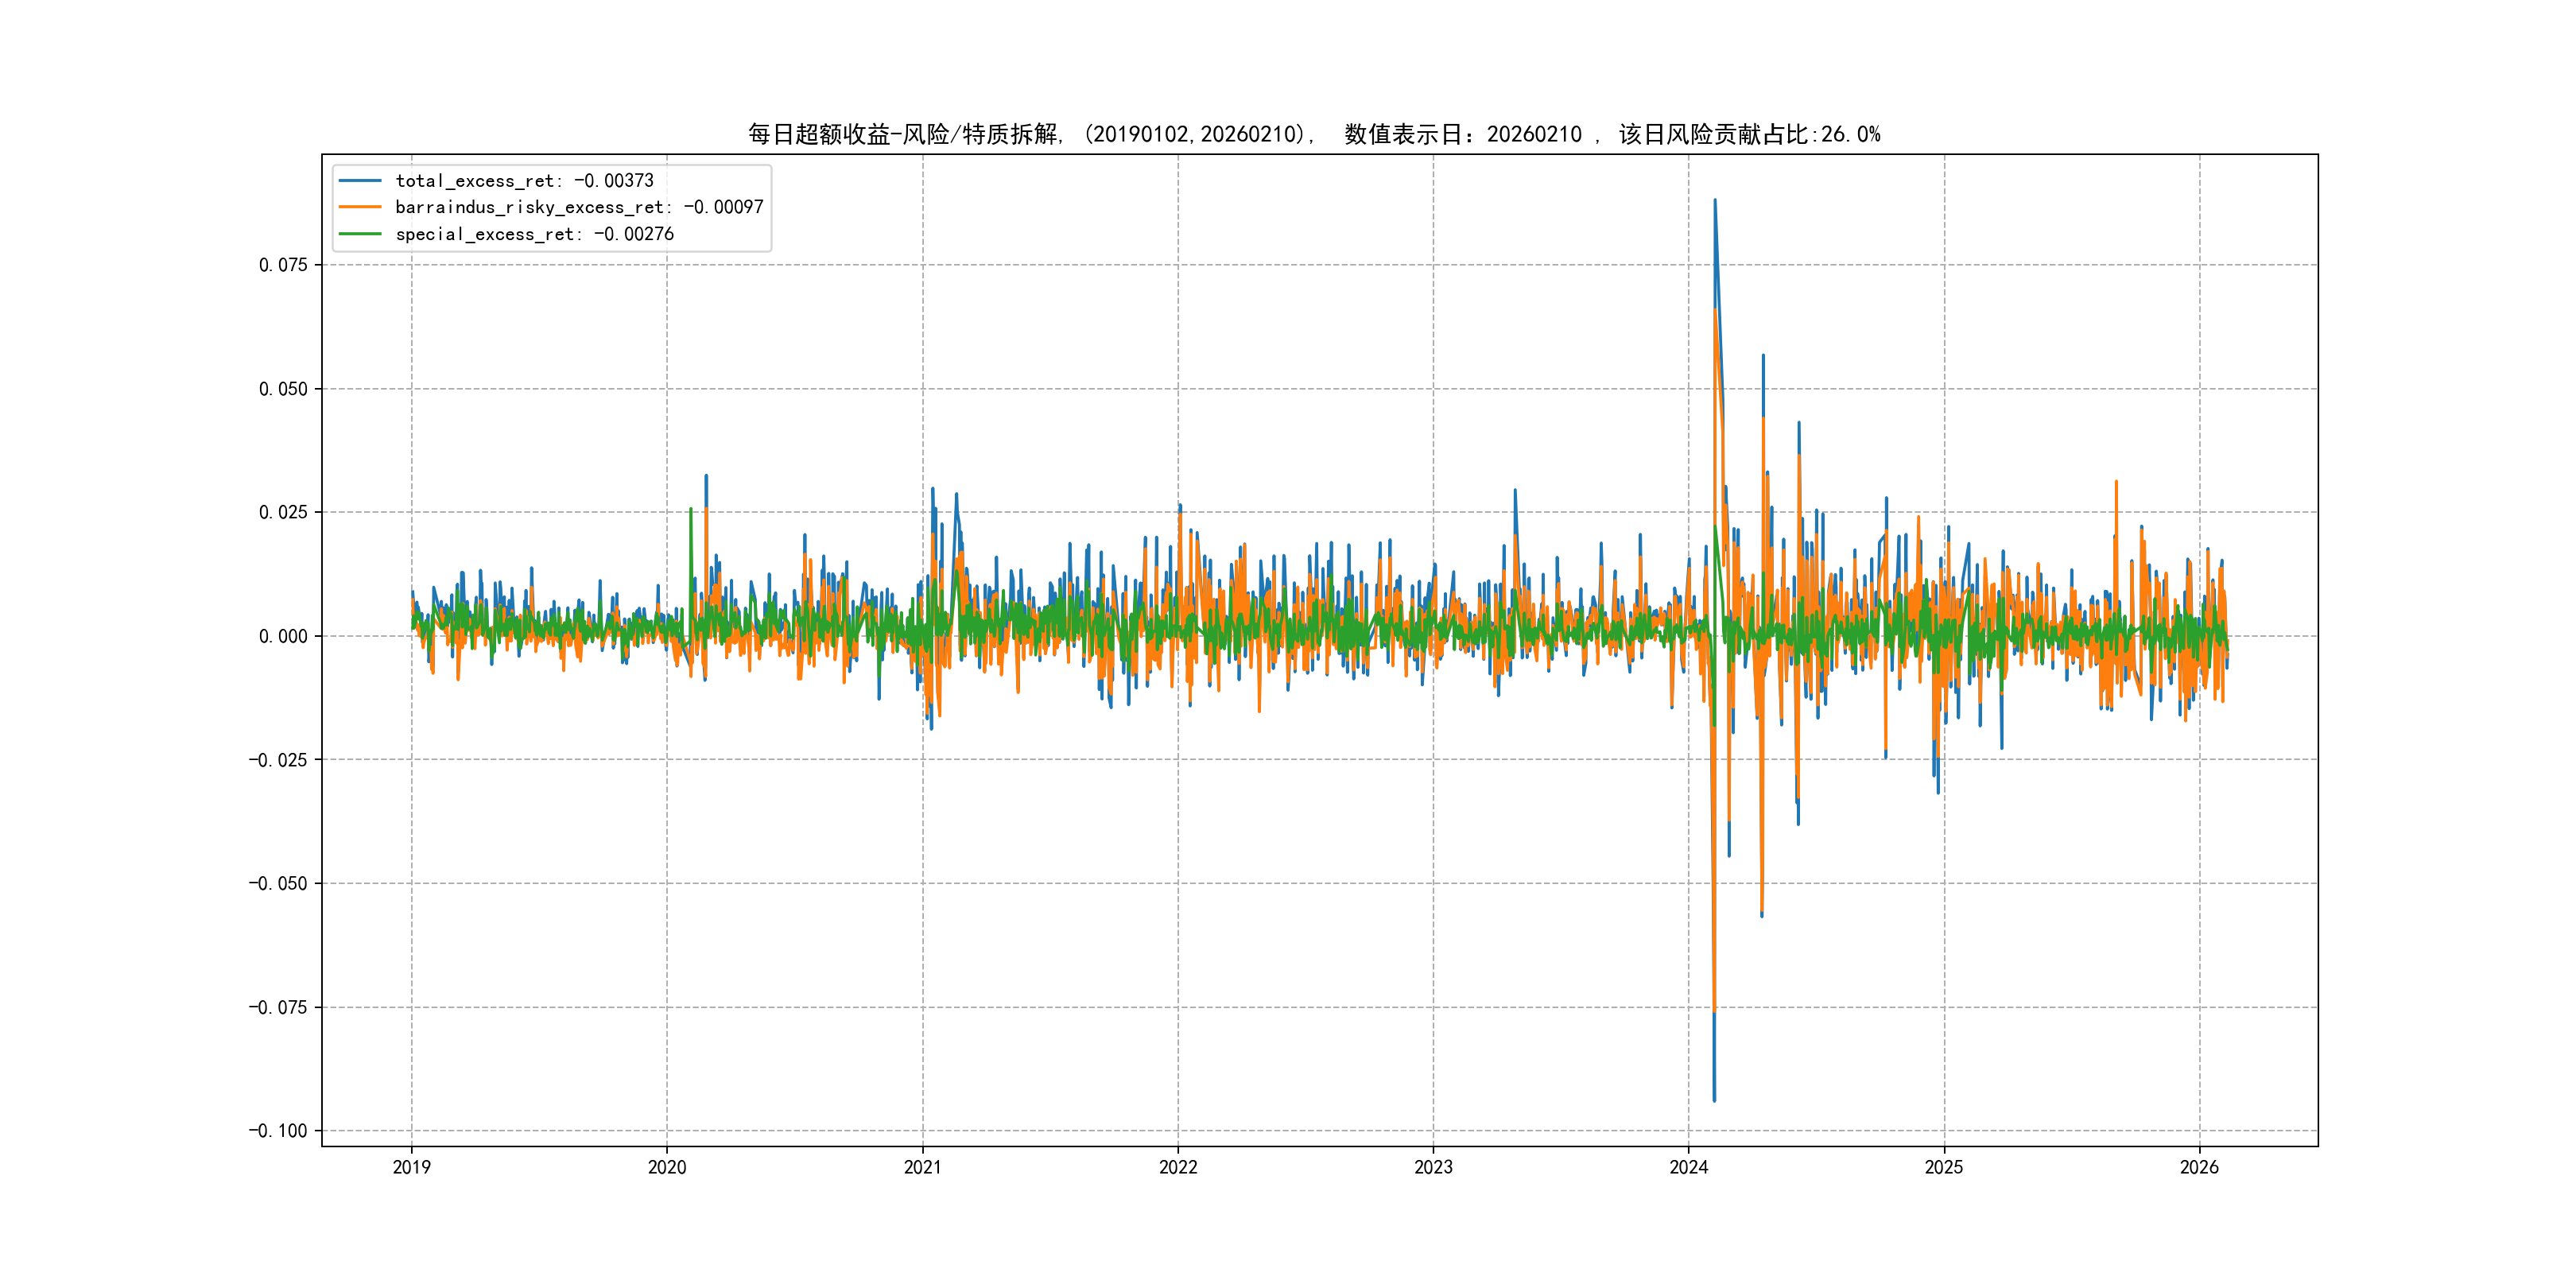
Task: Click the 2026 x-axis tick label
Action: click(2199, 1167)
